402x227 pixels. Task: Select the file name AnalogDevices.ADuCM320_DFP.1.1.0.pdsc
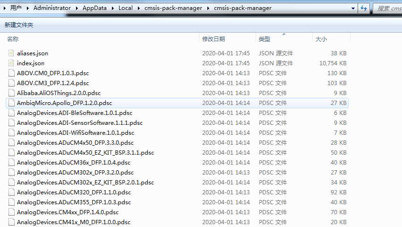pyautogui.click(x=74, y=192)
